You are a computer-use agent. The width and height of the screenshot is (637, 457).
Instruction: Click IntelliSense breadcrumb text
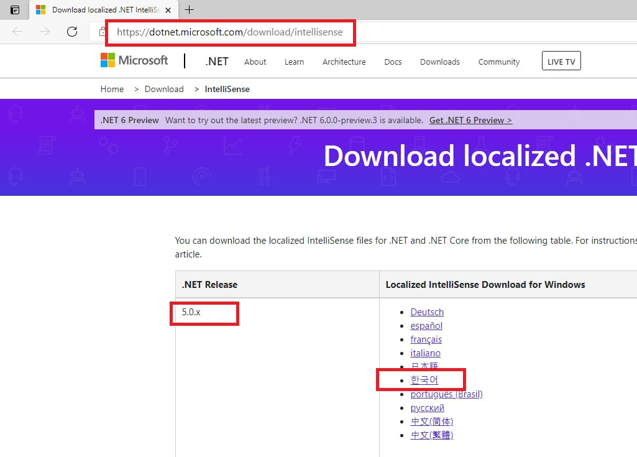point(227,89)
